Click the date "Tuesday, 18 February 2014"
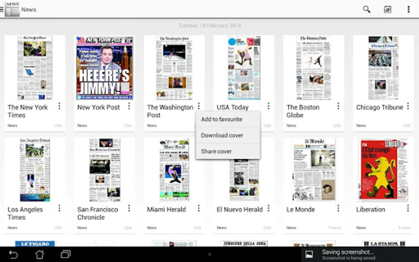This screenshot has width=419, height=262. [210, 26]
